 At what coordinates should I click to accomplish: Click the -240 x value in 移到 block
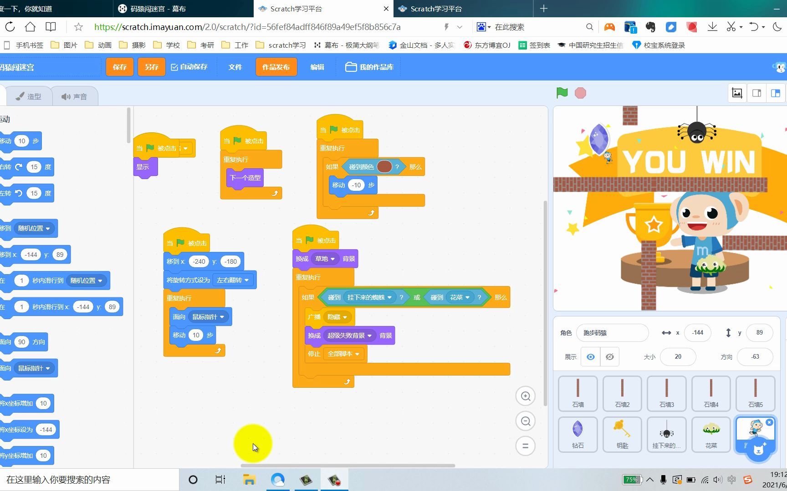pyautogui.click(x=199, y=261)
